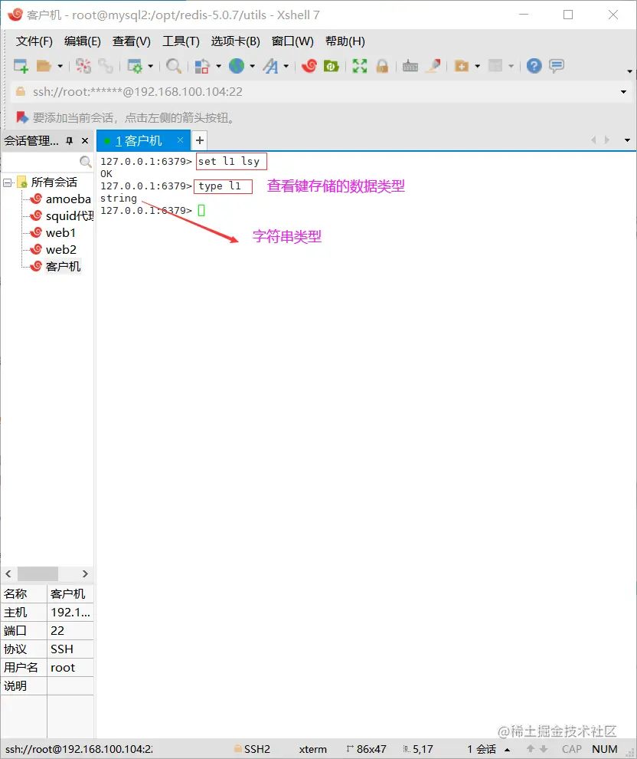Select the 客户机 session in tree
Image resolution: width=637 pixels, height=759 pixels.
tap(63, 267)
